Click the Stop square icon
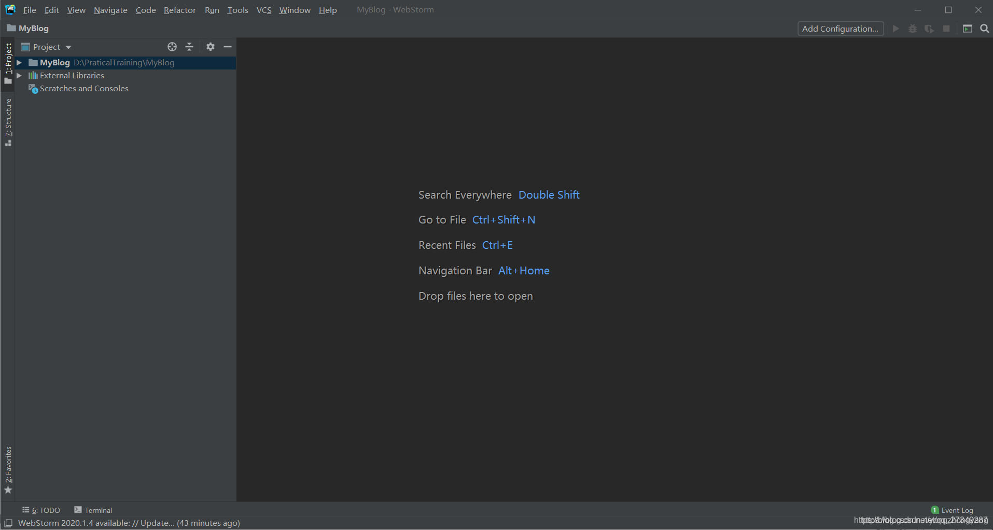 pos(946,29)
